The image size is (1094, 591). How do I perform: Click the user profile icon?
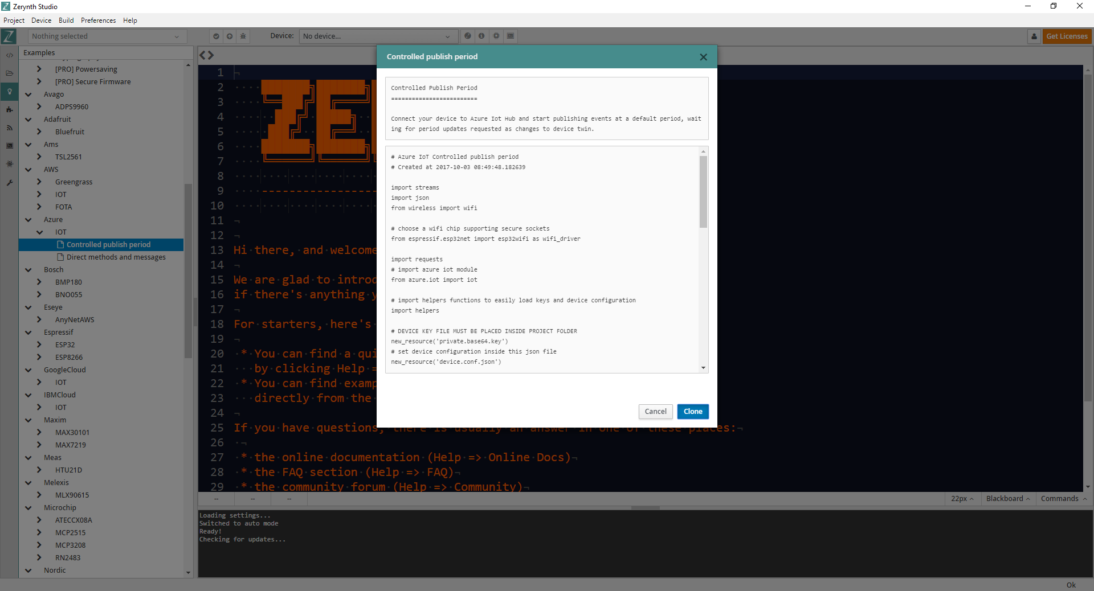click(1034, 36)
